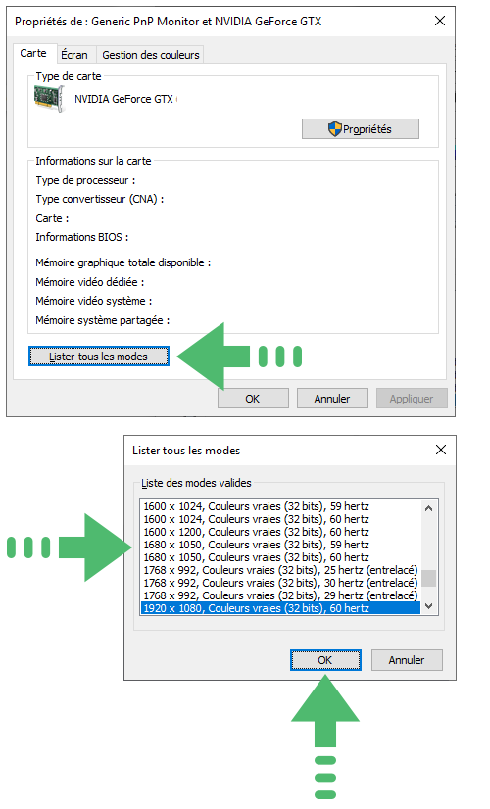Viewport: 490px width, 809px height.
Task: Select the 1600 x 1200, 60 hertz mode
Action: (x=280, y=532)
